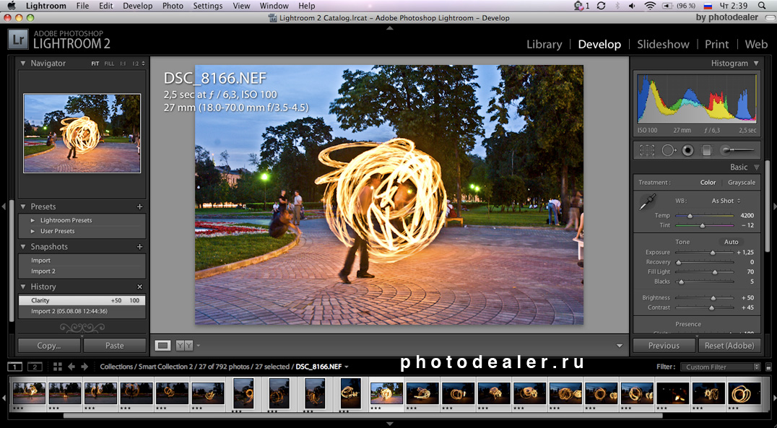777x428 pixels.
Task: Switch to the Slideshow module
Action: click(663, 44)
